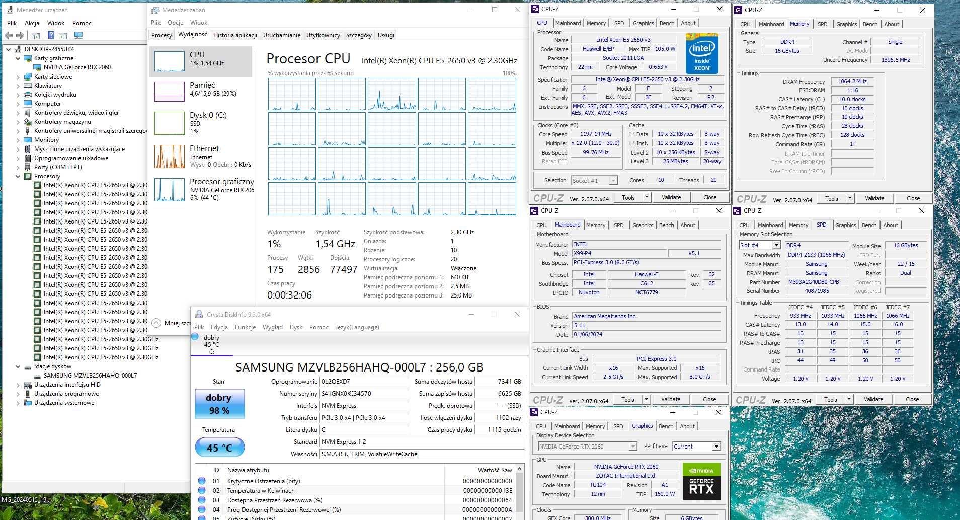Collapse the Karty graficzne tree node

coord(18,58)
